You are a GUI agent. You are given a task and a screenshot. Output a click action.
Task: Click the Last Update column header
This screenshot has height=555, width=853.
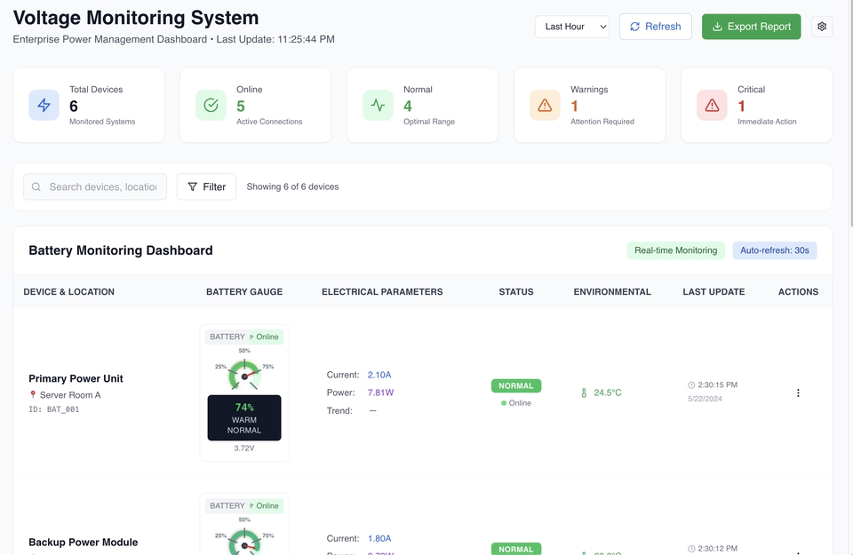point(713,292)
